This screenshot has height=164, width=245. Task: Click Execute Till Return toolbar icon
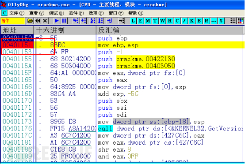coord(110,21)
